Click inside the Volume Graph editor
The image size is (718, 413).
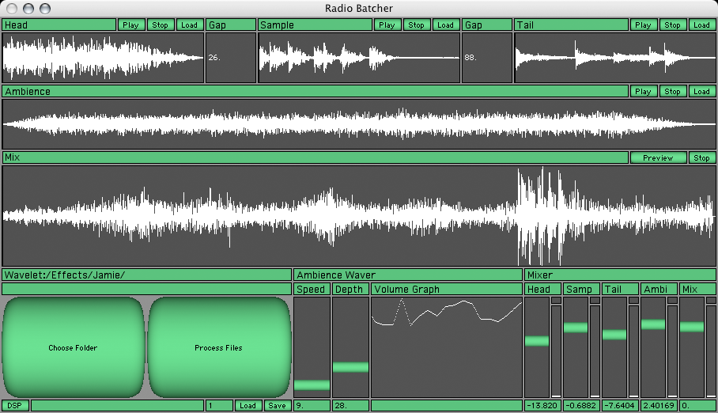(x=447, y=347)
